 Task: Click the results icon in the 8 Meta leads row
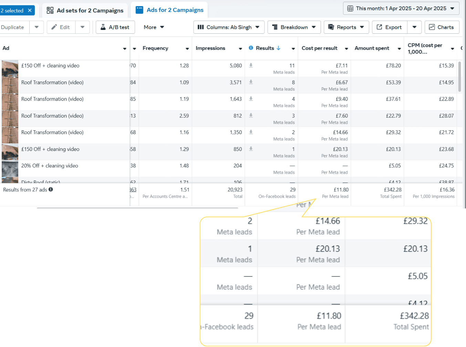click(x=251, y=82)
